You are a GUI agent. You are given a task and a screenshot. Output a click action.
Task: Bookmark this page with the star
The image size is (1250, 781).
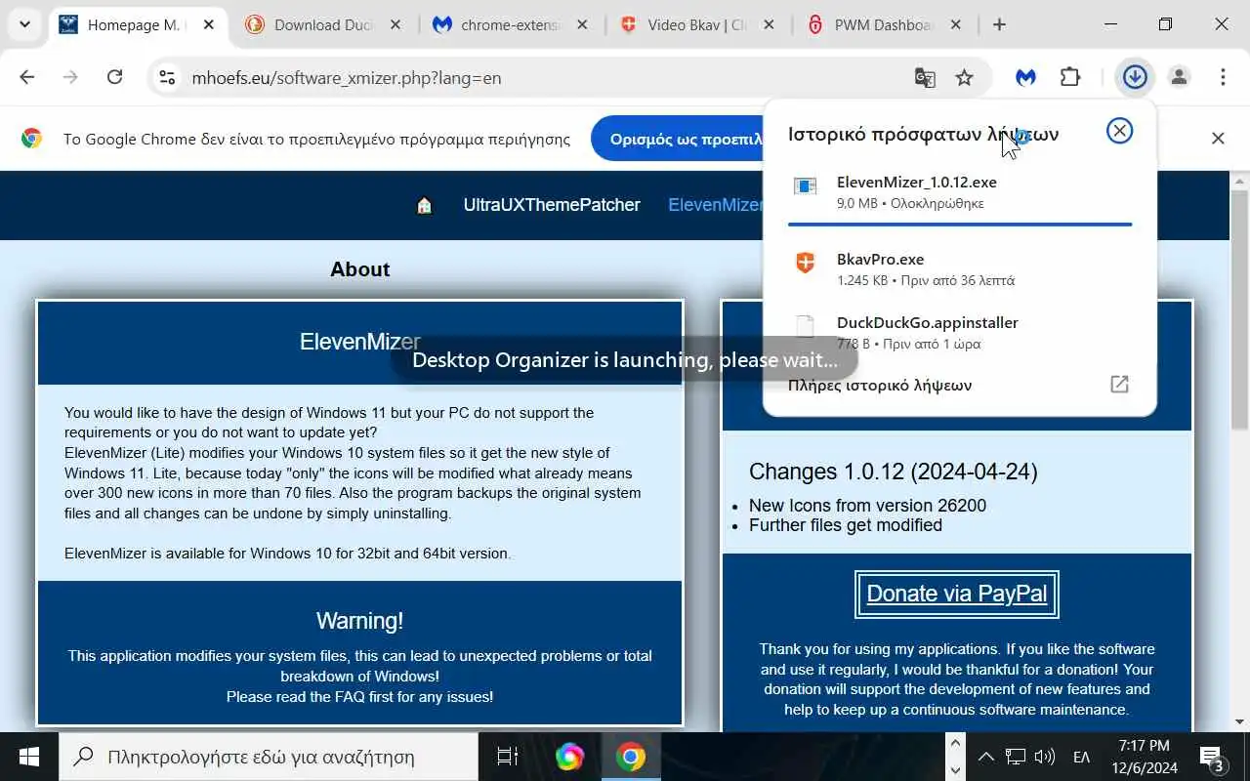965,77
